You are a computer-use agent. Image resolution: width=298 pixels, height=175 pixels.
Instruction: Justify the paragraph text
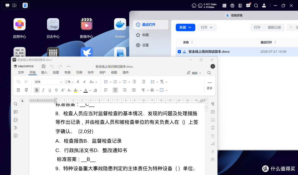click(134, 90)
